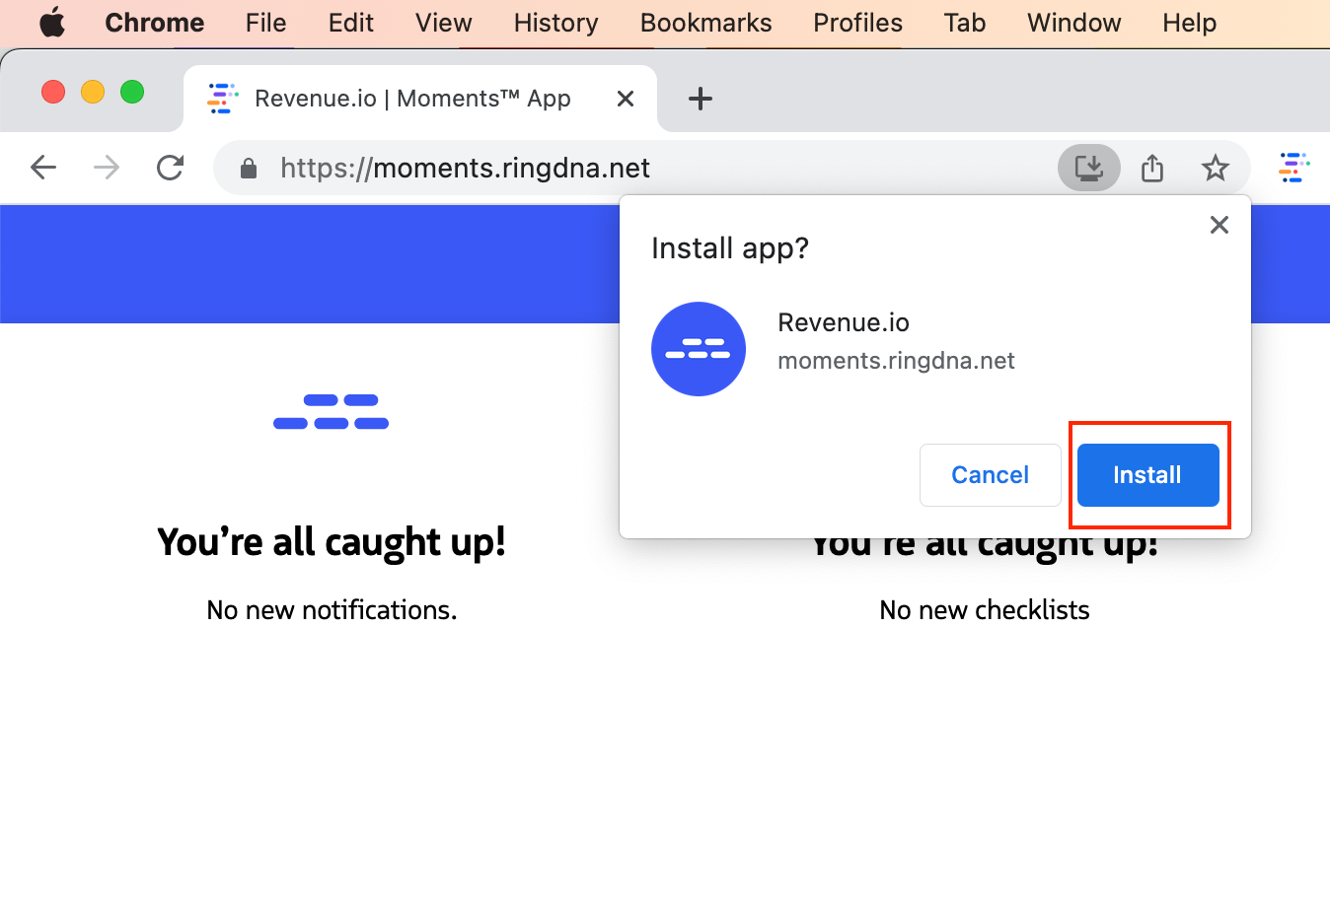The image size is (1330, 907).
Task: Go forward with the forward arrow
Action: [107, 168]
